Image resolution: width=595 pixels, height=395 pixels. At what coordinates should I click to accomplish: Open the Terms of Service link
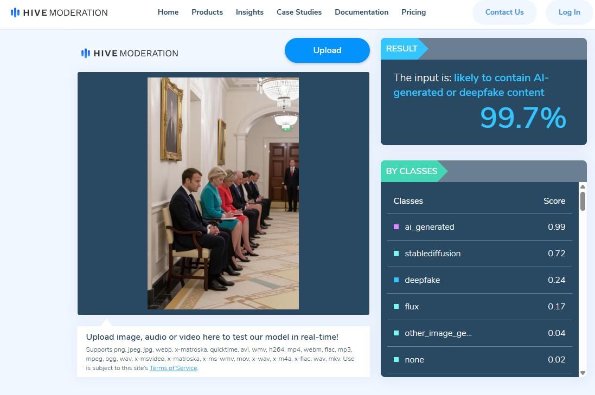[x=174, y=368]
